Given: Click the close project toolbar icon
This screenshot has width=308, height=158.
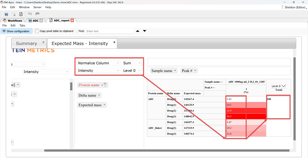Looking at the screenshot, I should [x=14, y=14].
